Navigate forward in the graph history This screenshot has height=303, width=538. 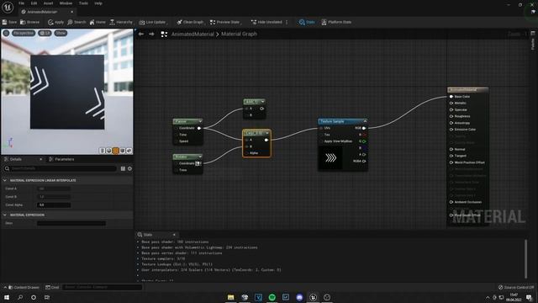click(x=151, y=34)
